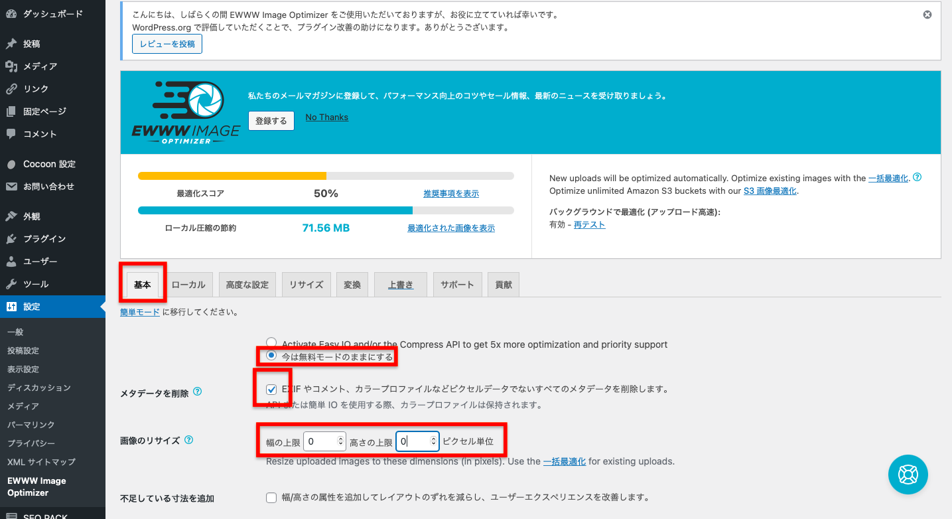Click the help icon beside 画像のリサイズ
The image size is (952, 519).
click(189, 439)
